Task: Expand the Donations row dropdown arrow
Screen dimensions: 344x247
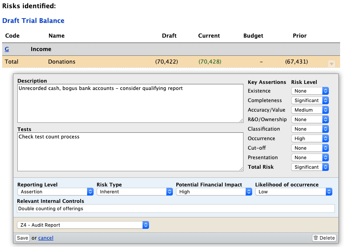Action: 331,64
